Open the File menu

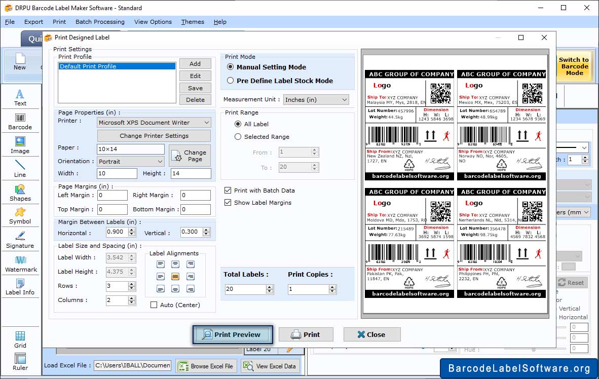click(10, 22)
